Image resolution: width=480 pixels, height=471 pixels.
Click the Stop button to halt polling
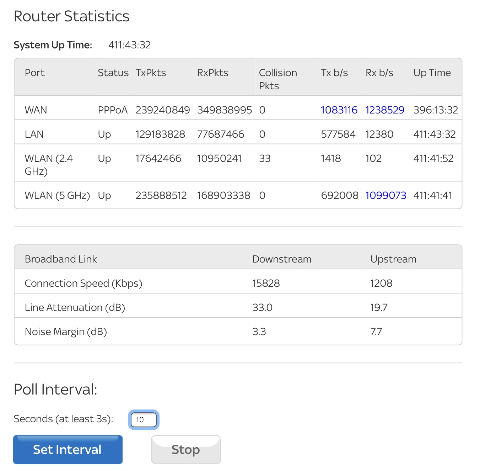tap(186, 449)
